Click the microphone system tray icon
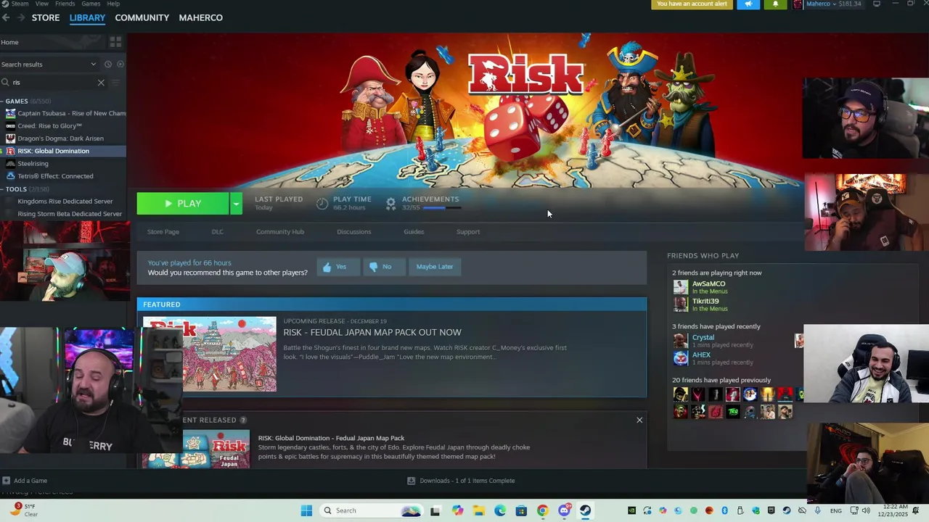Screen dimensions: 929x522 [x=818, y=510]
